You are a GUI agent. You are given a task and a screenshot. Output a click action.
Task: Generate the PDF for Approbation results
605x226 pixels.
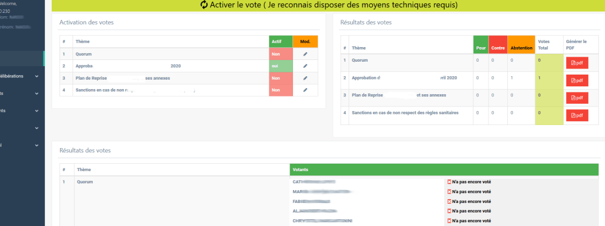tap(577, 80)
